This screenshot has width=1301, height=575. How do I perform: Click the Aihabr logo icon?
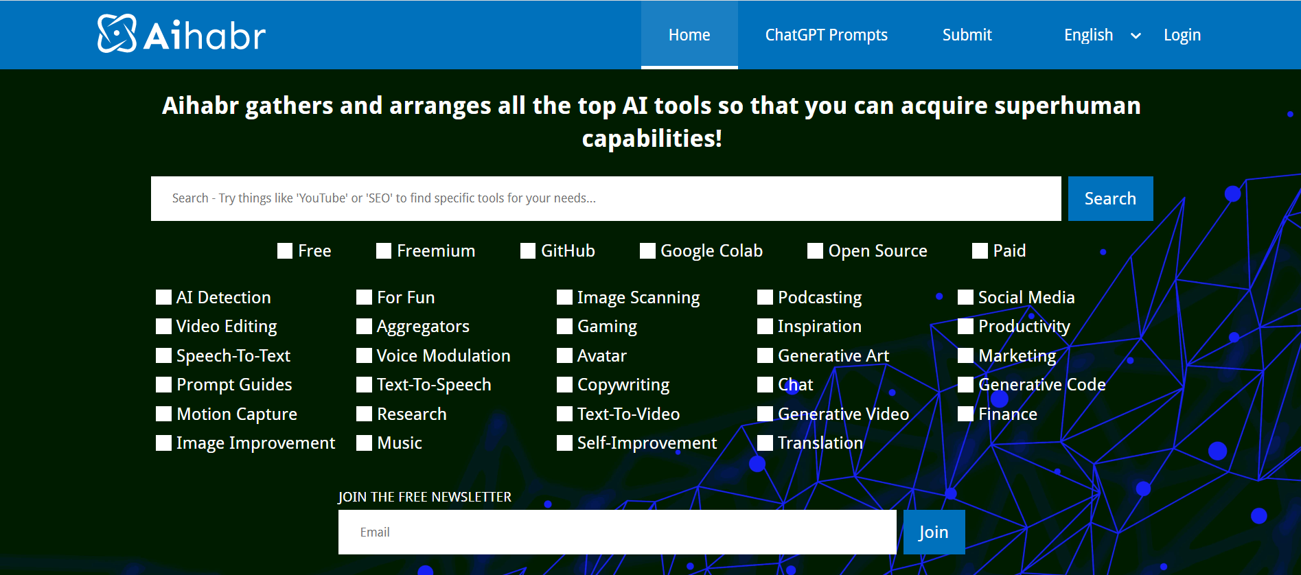click(x=117, y=34)
